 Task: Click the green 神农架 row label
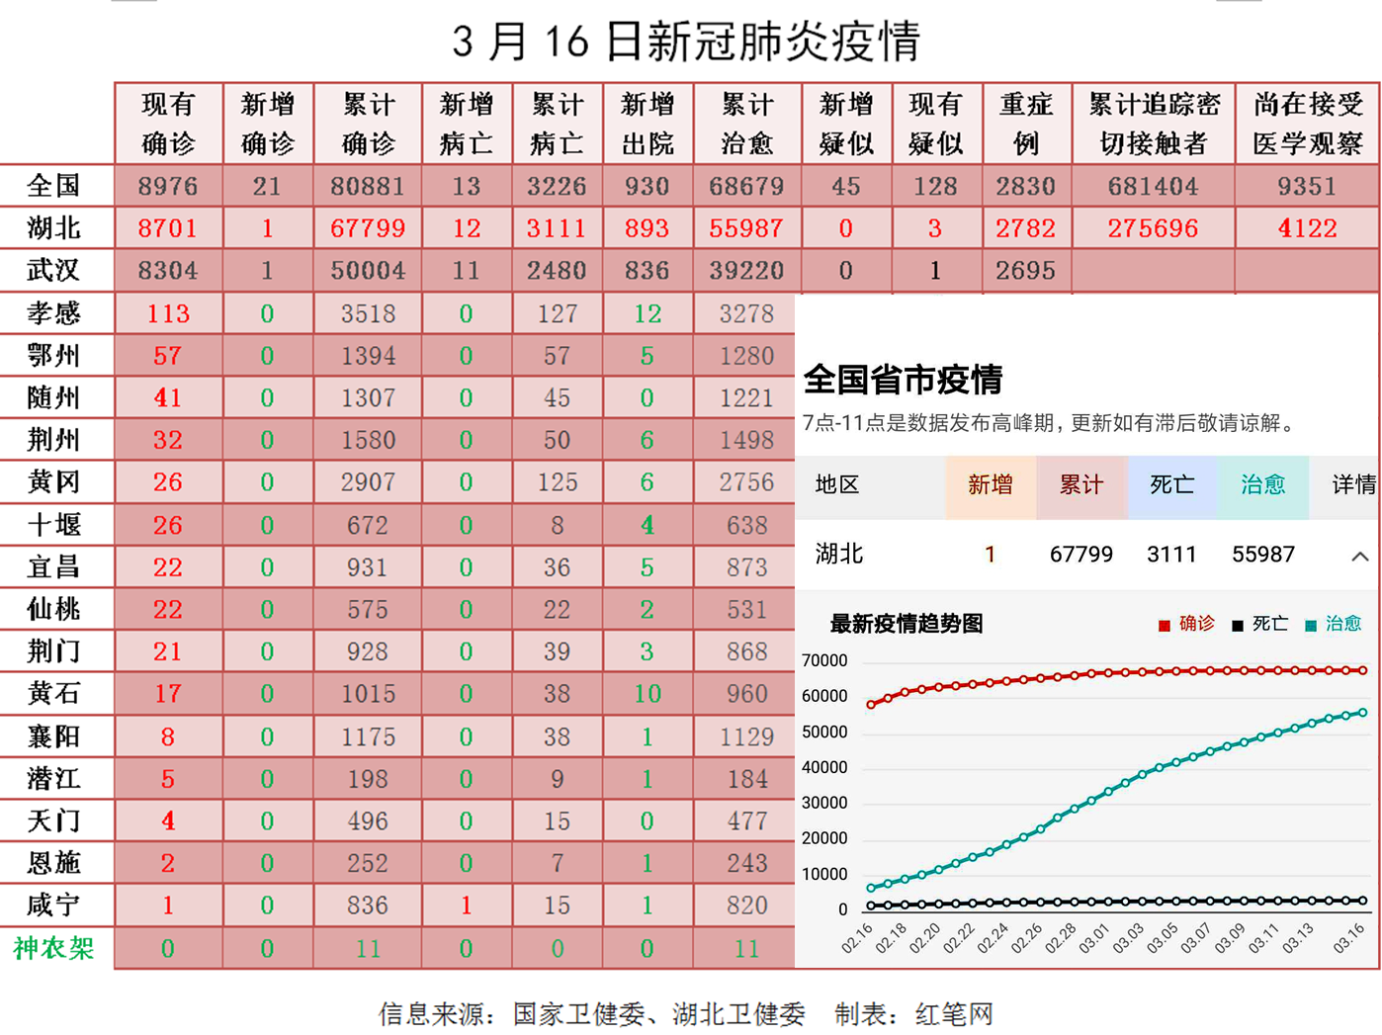[54, 949]
